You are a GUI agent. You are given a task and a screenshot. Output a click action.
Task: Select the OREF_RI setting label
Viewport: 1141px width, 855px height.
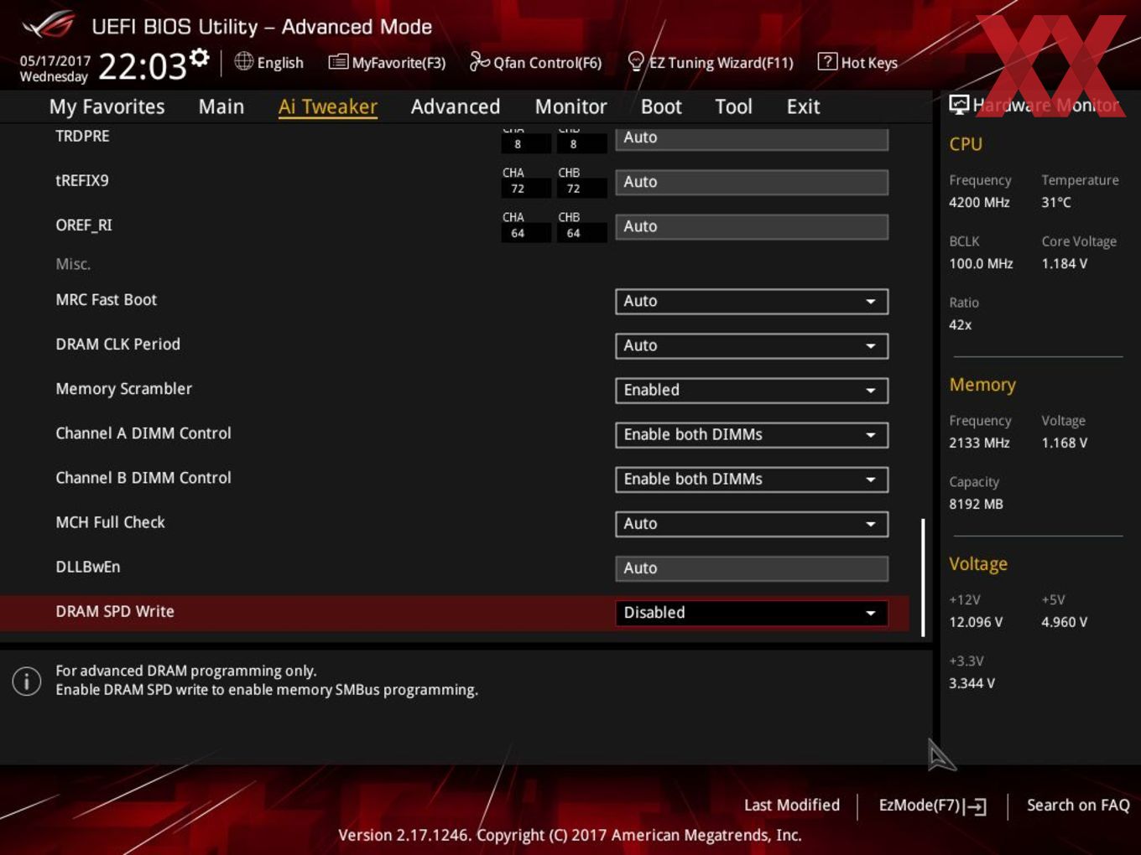[x=84, y=225]
